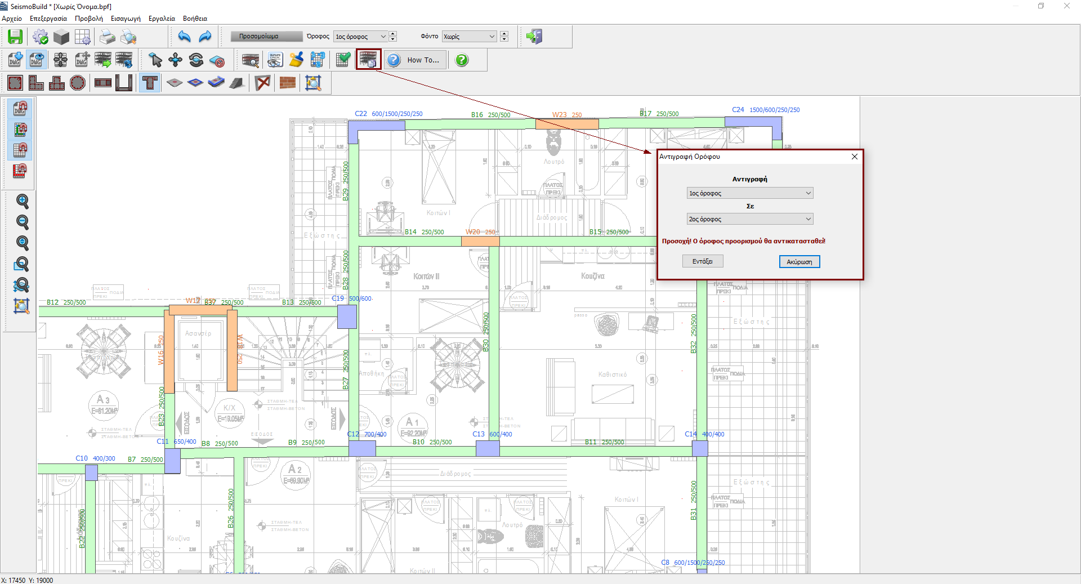Click the Ακύρωση button in dialog
This screenshot has height=584, width=1081.
point(799,262)
